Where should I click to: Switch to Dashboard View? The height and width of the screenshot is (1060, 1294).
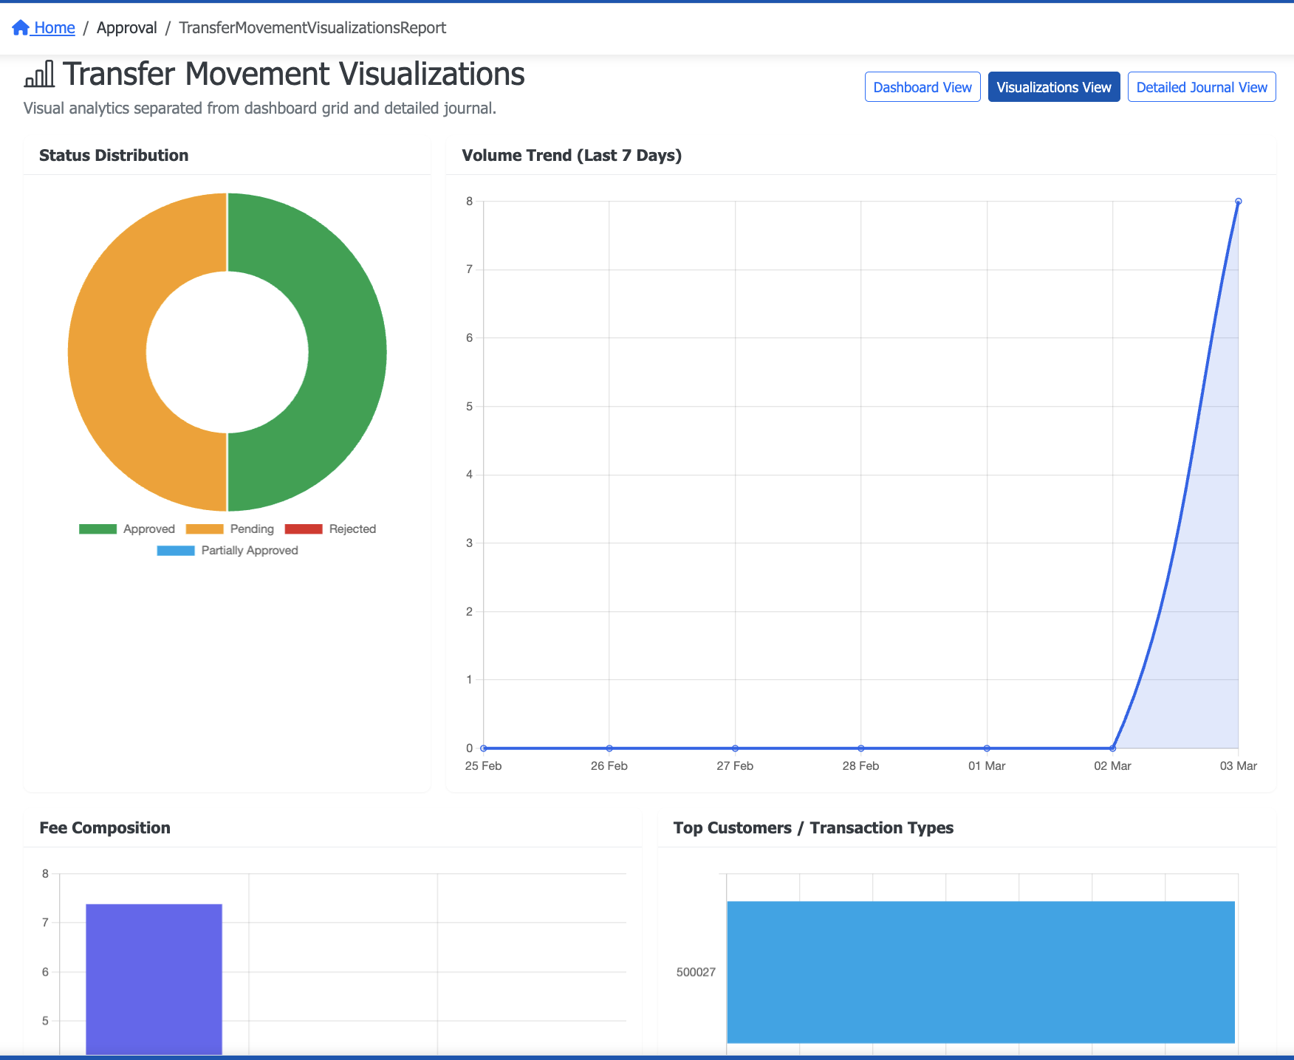pos(922,87)
